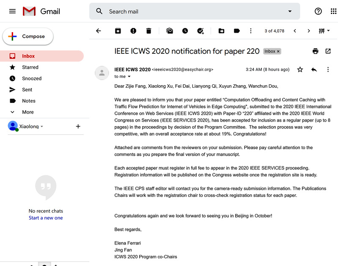Remove the Inbox label from email
The height and width of the screenshot is (266, 338).
tap(278, 51)
